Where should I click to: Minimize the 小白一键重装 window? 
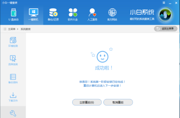click(x=170, y=3)
